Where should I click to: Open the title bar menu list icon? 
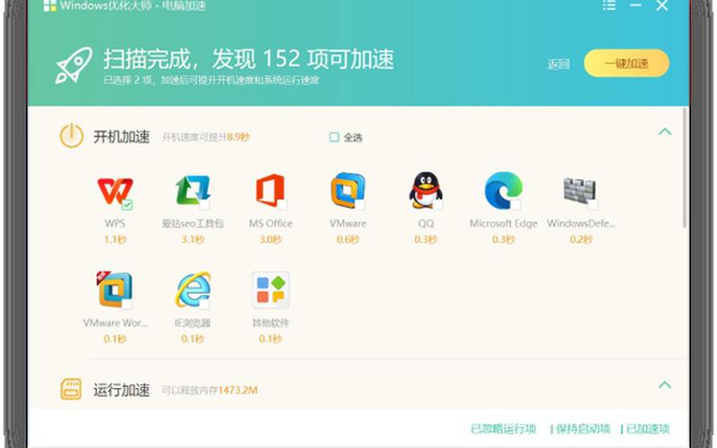click(609, 5)
